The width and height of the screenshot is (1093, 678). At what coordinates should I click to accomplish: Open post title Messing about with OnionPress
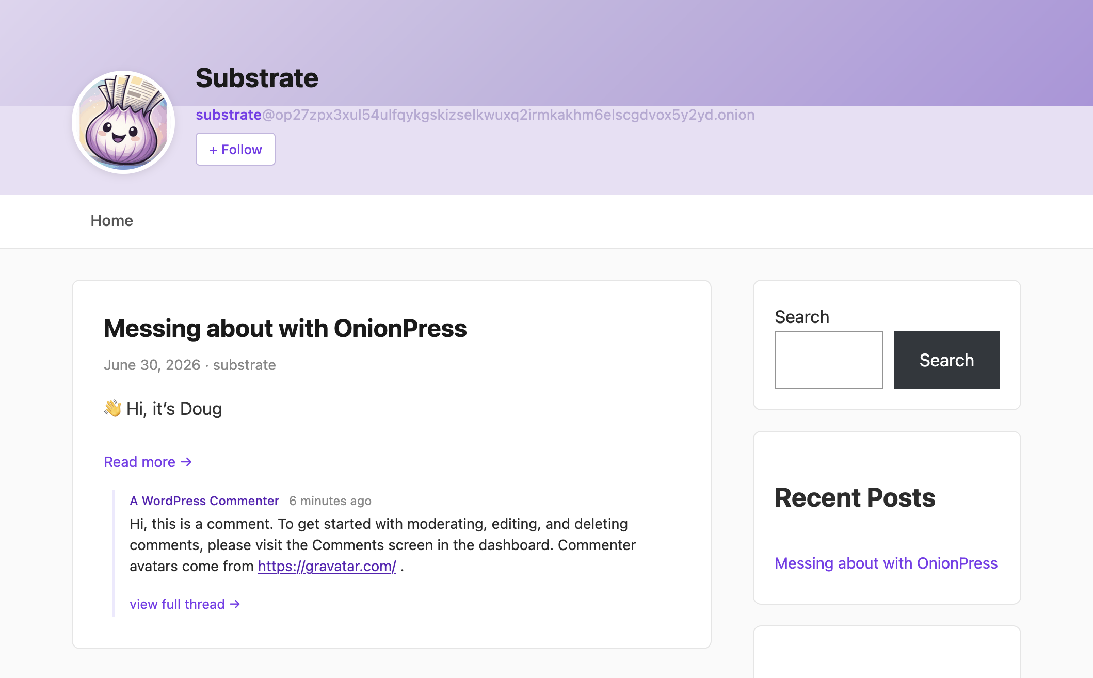tap(285, 329)
